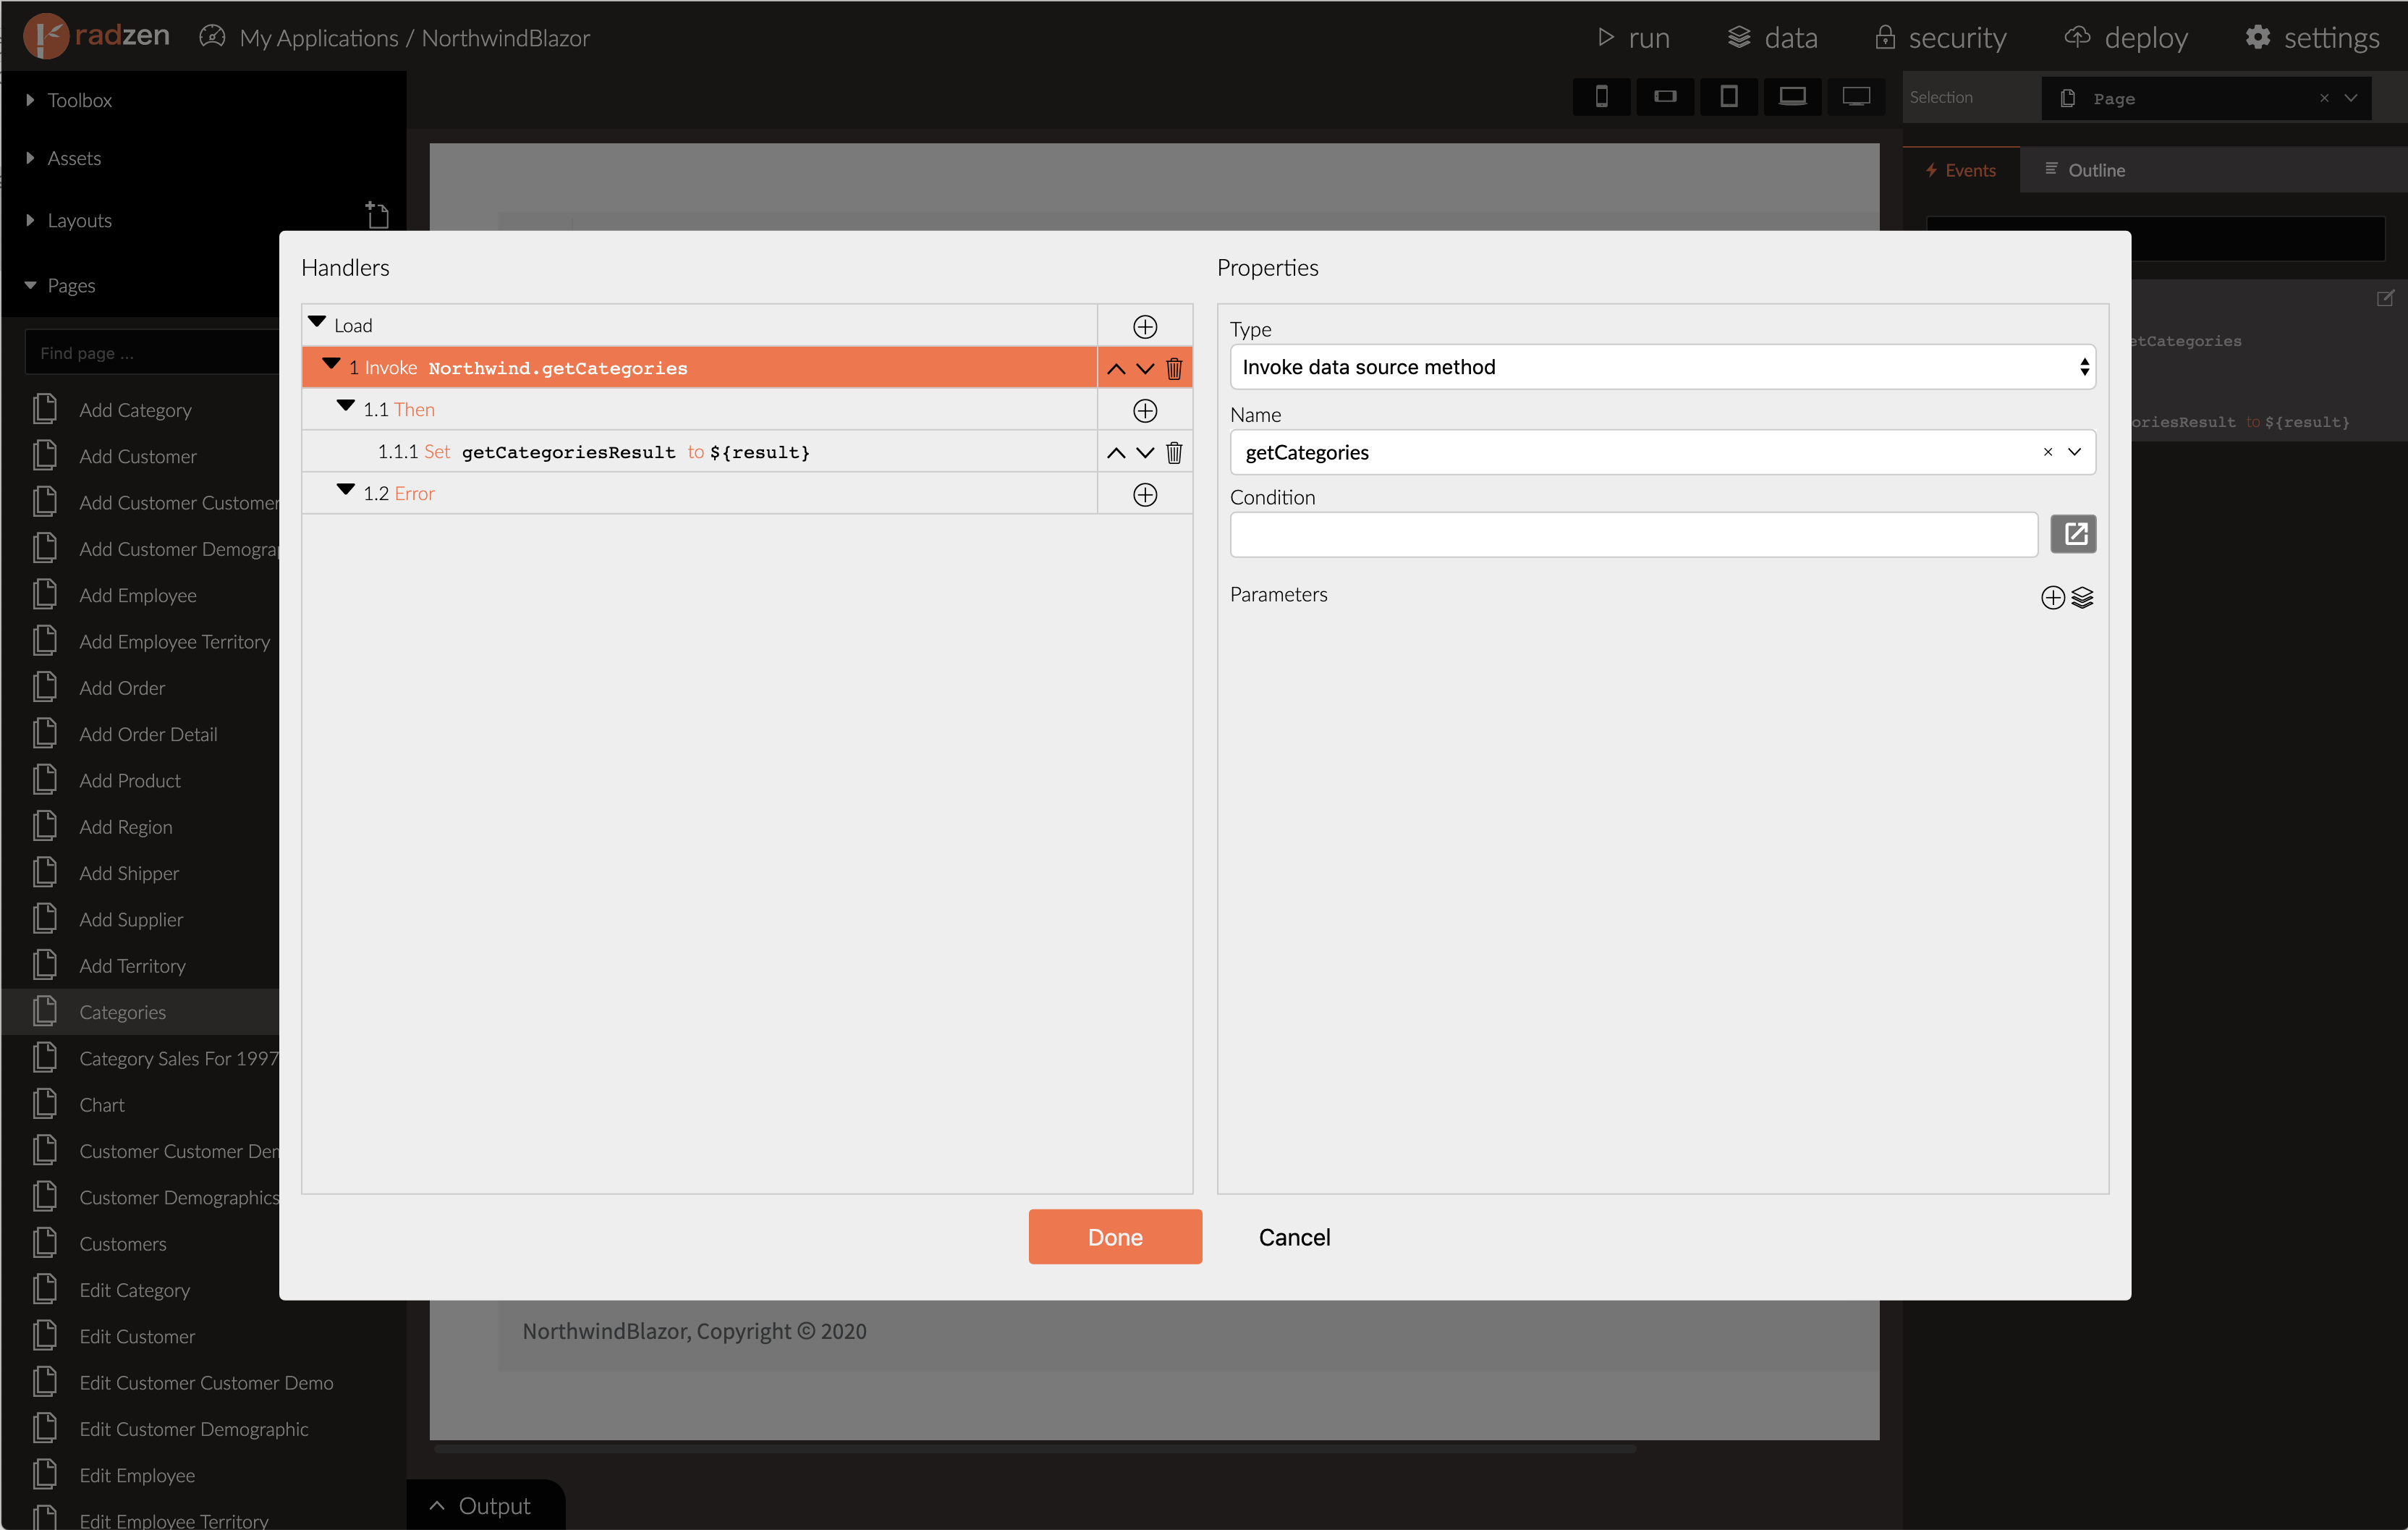Open the Add Shipper page
Viewport: 2408px width, 1530px height.
click(x=129, y=873)
